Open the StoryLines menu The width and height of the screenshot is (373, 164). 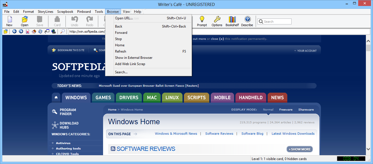click(46, 12)
